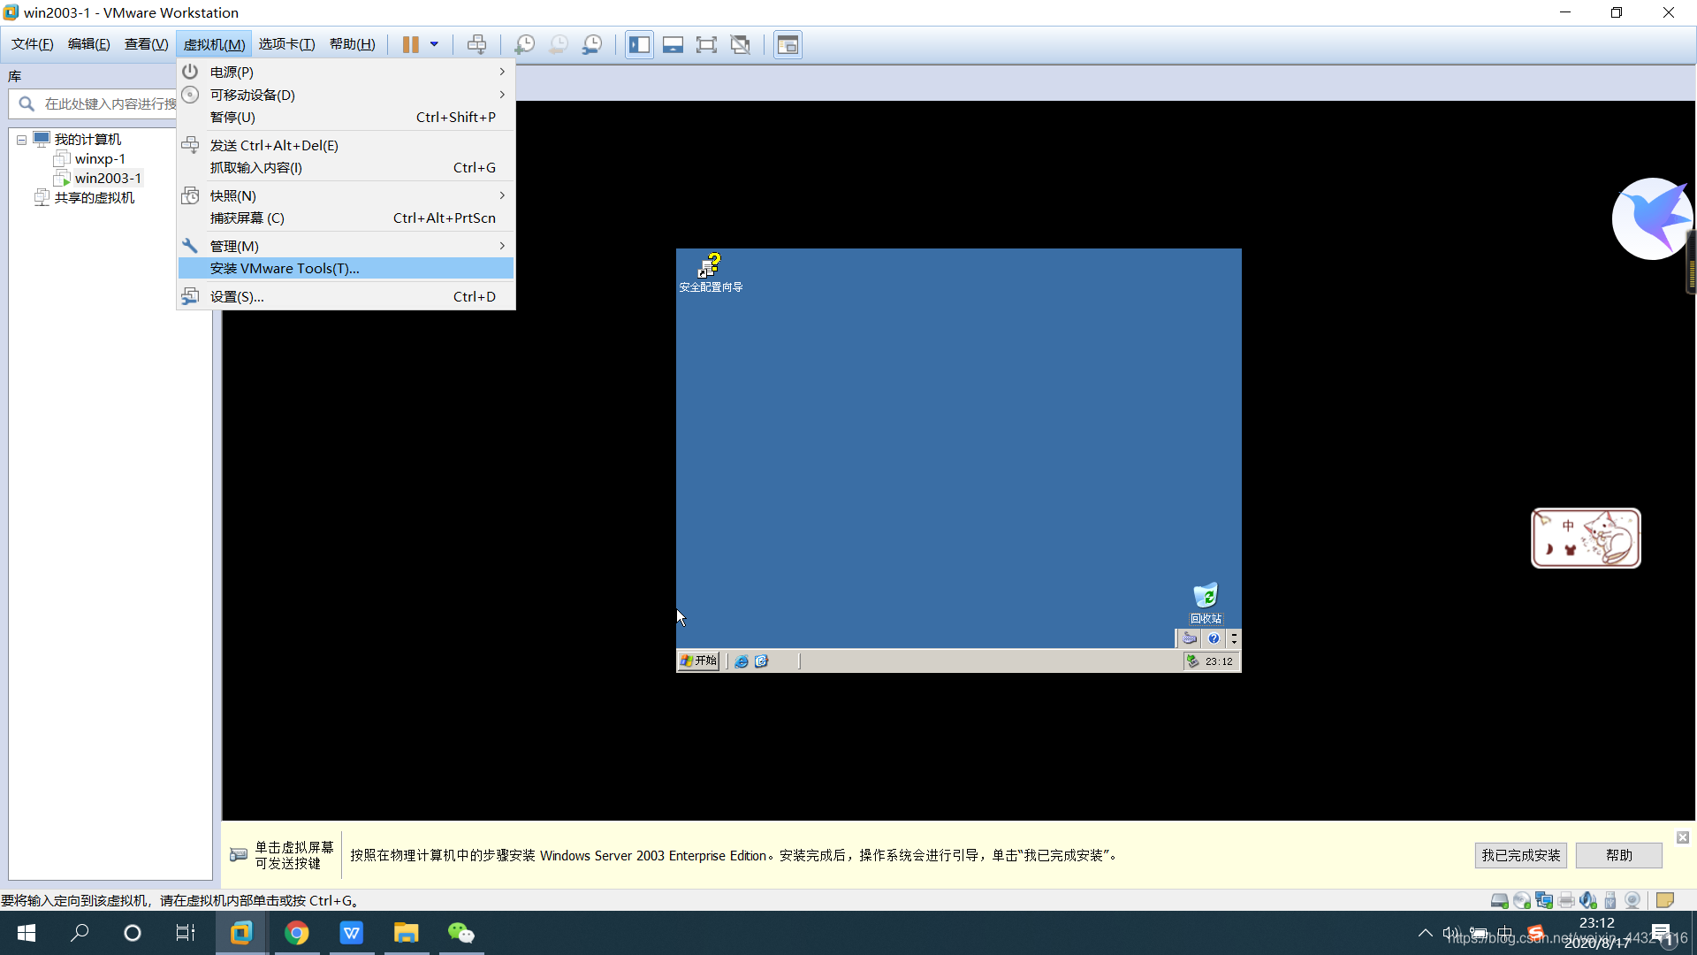Viewport: 1697px width, 955px height.
Task: Show hidden system tray icons chevron
Action: pyautogui.click(x=1425, y=933)
